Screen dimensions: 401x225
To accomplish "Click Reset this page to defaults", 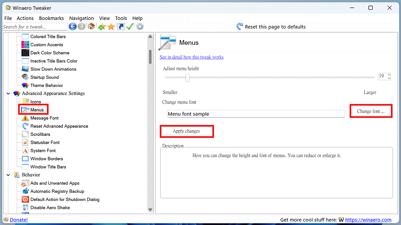I will point(271,27).
